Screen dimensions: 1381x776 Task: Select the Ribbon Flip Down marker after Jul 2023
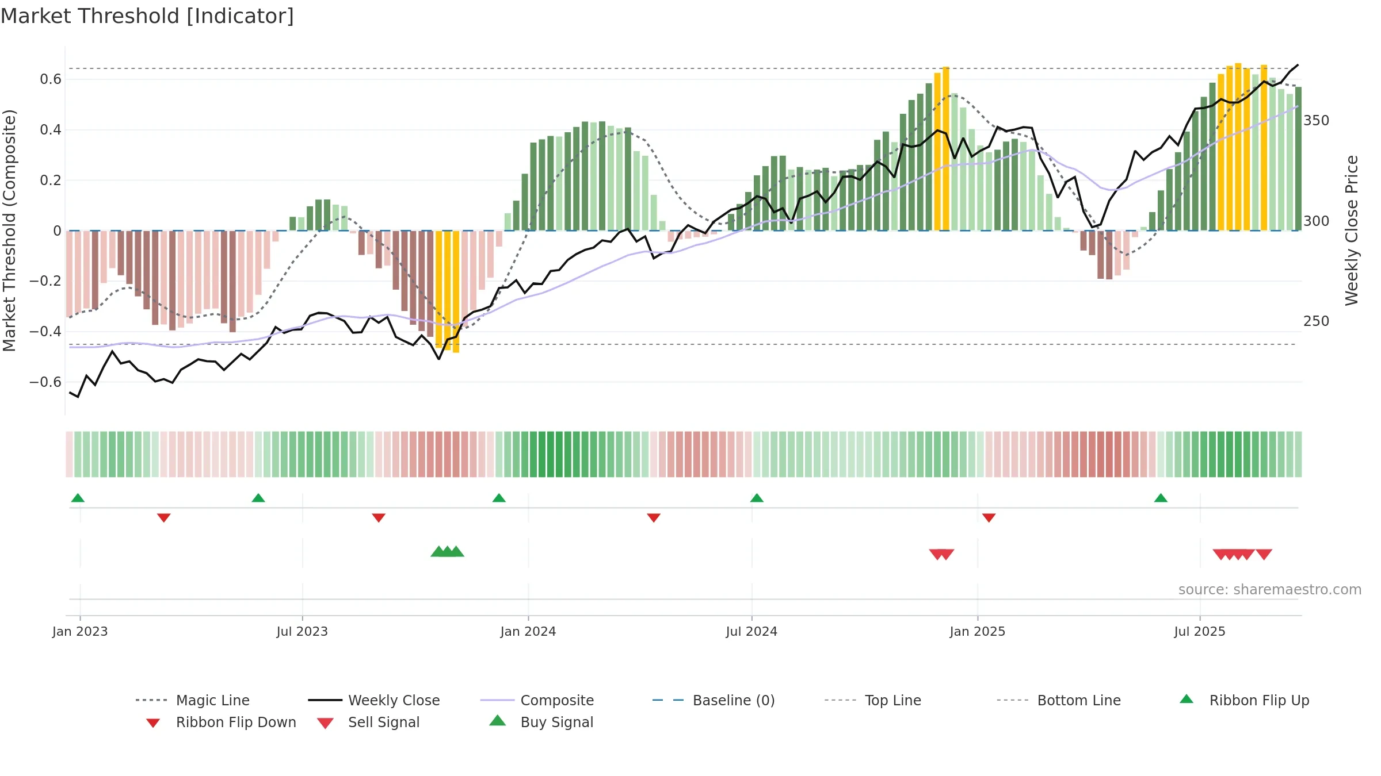click(379, 518)
